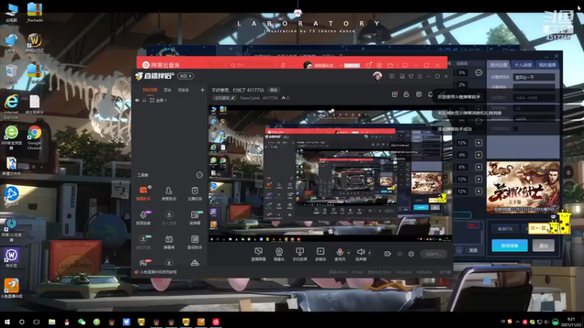Toggle visibility eye of 全屏 1 source
This screenshot has height=328, width=584.
coord(137,101)
